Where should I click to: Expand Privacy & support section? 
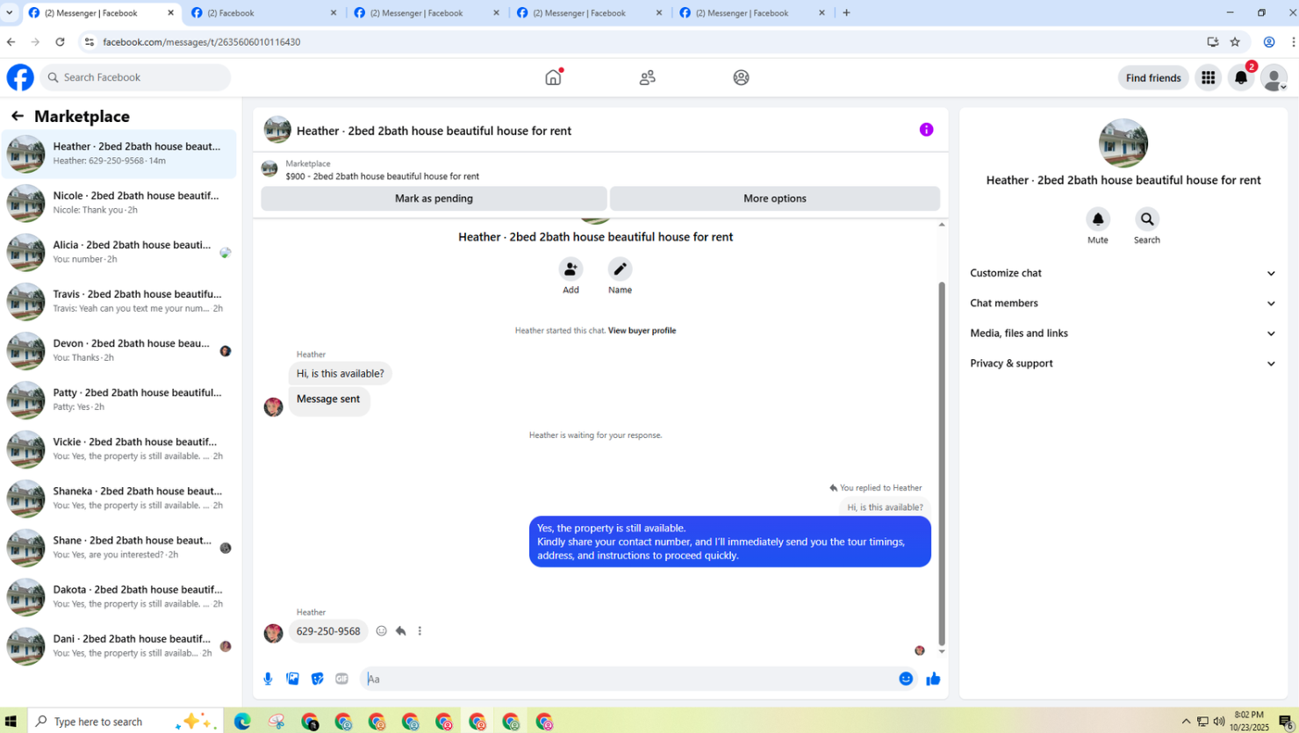1123,363
